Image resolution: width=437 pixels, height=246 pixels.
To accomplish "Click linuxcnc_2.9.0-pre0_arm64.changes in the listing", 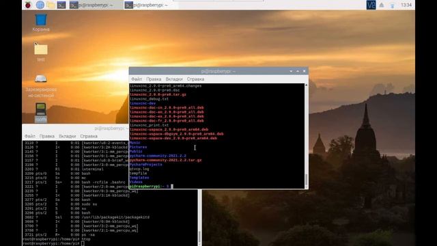I will [165, 85].
